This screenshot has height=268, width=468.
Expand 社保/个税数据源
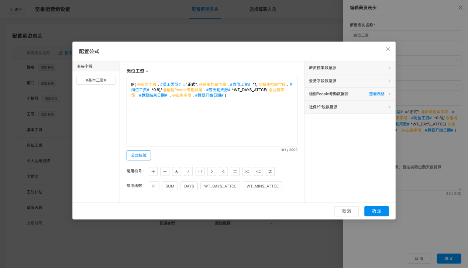tap(350, 107)
